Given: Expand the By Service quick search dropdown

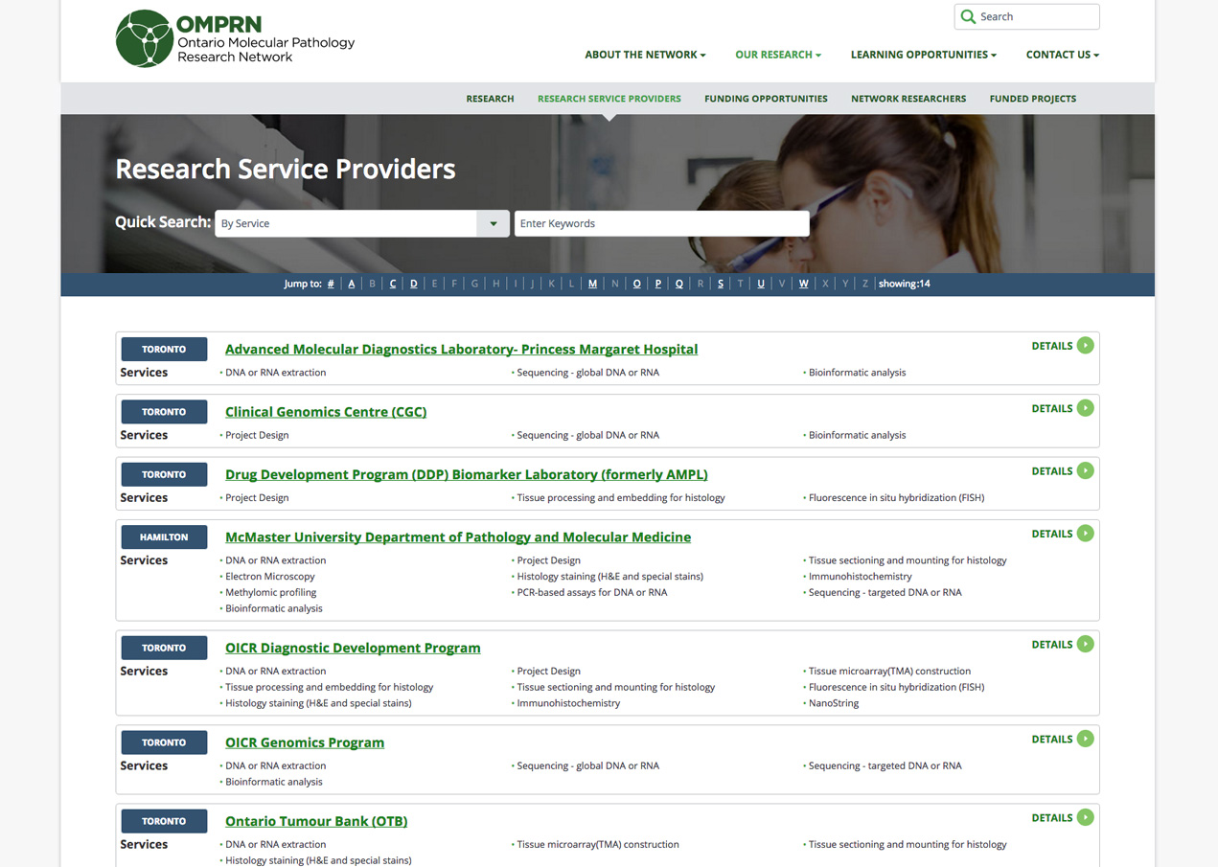Looking at the screenshot, I should tap(493, 224).
